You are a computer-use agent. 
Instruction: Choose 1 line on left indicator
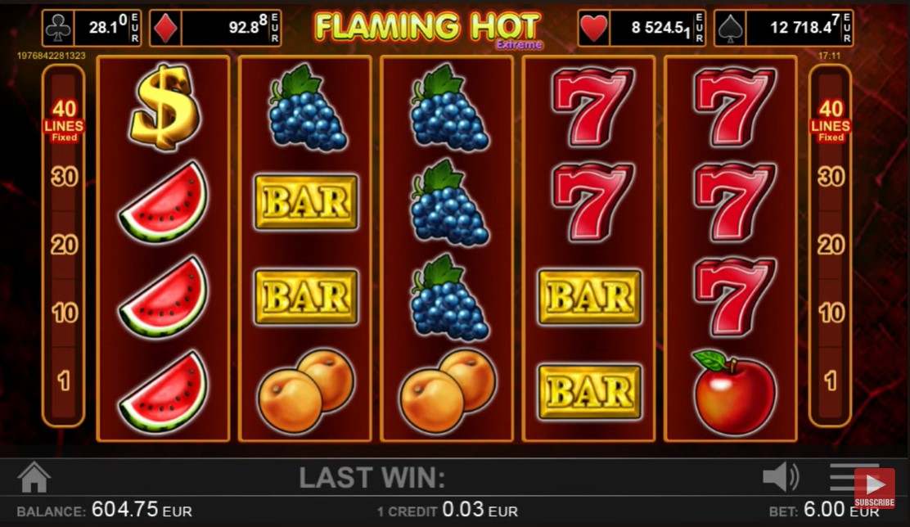tap(64, 381)
